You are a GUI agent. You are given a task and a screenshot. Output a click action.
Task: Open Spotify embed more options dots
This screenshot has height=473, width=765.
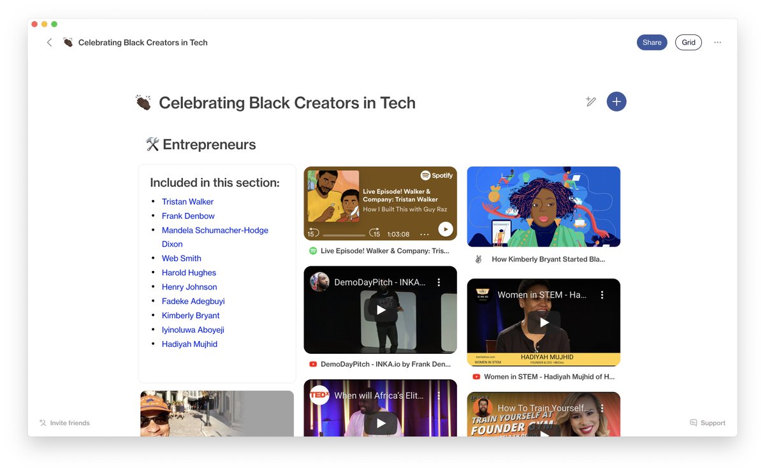pos(425,234)
